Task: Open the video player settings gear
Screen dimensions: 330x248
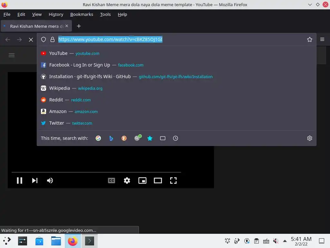Action: [127, 181]
